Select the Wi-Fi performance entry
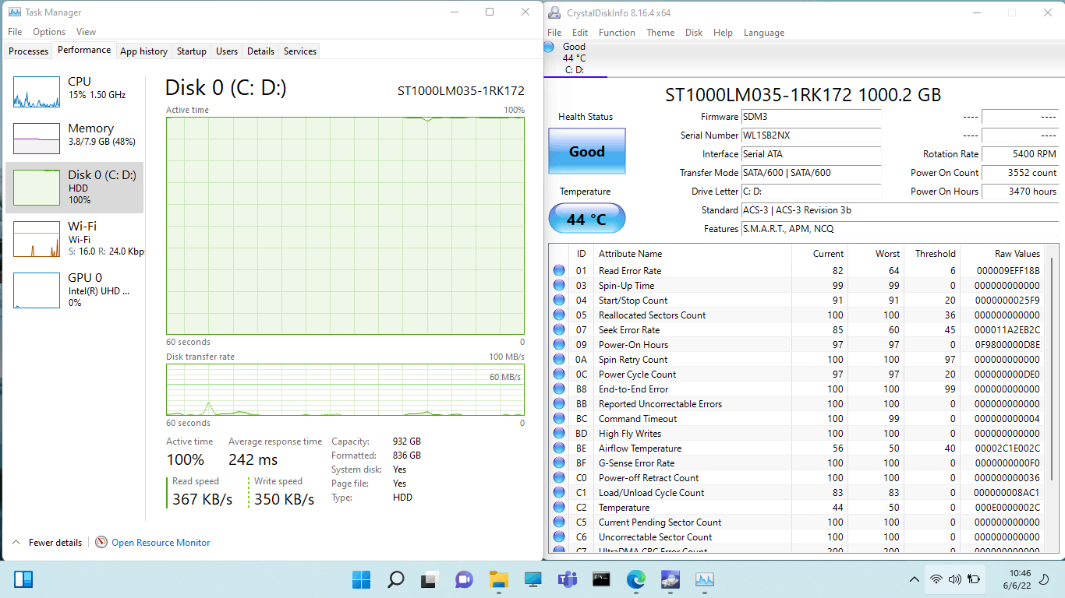Image resolution: width=1065 pixels, height=598 pixels. 75,238
